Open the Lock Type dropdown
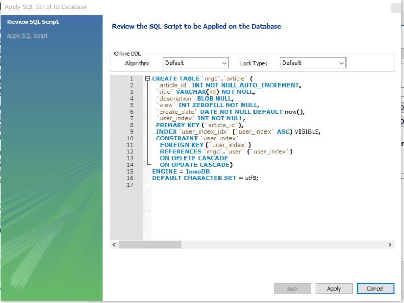This screenshot has height=303, width=404. point(313,63)
